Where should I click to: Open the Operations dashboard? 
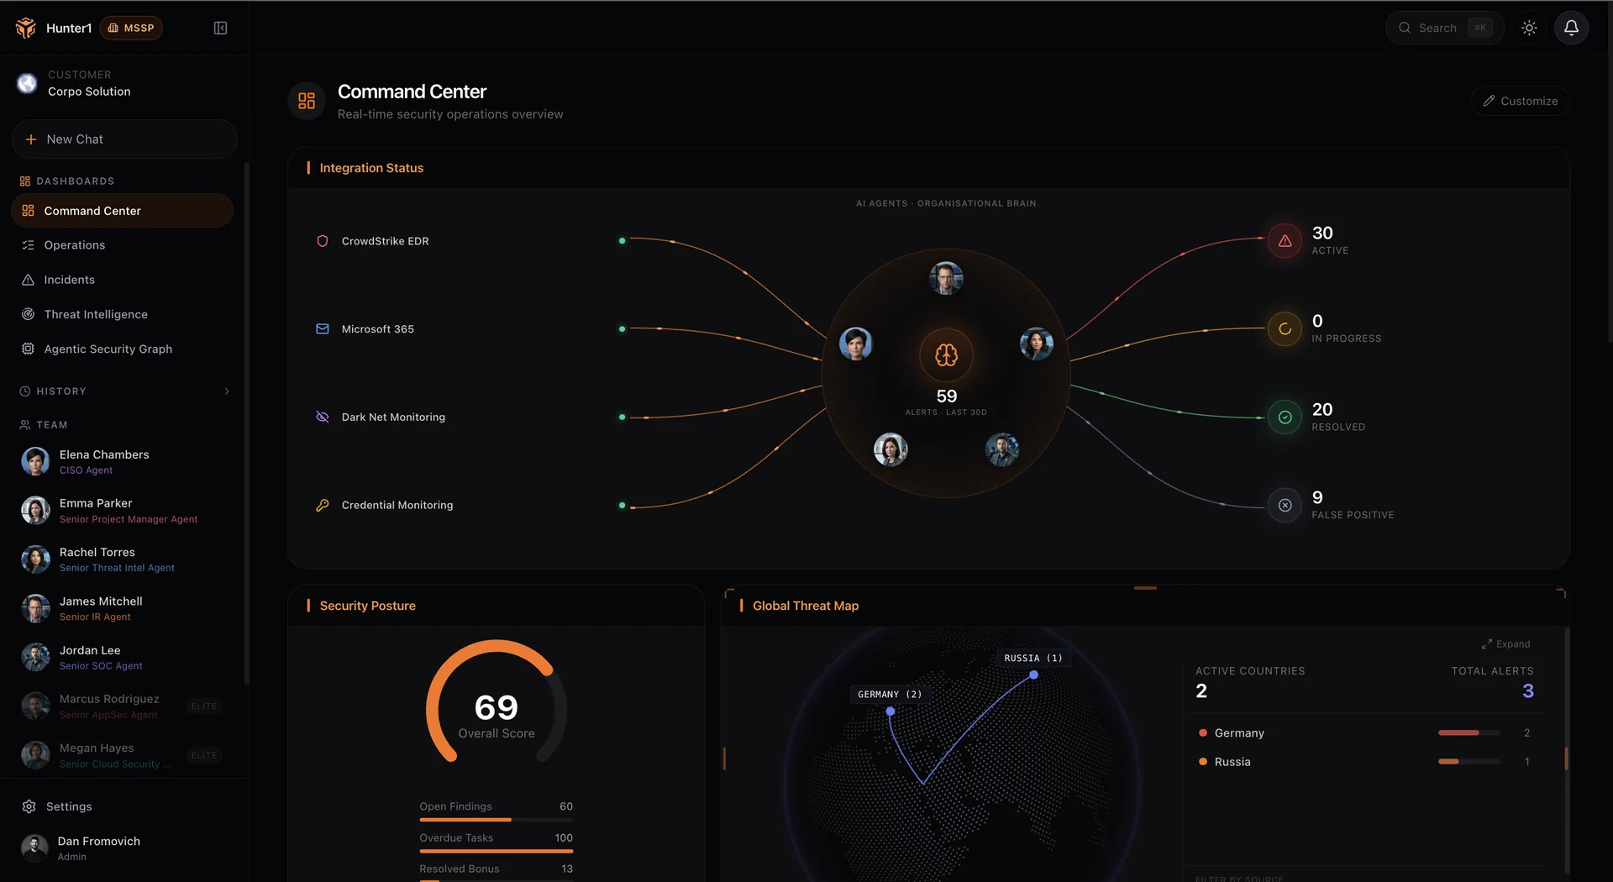(123, 245)
